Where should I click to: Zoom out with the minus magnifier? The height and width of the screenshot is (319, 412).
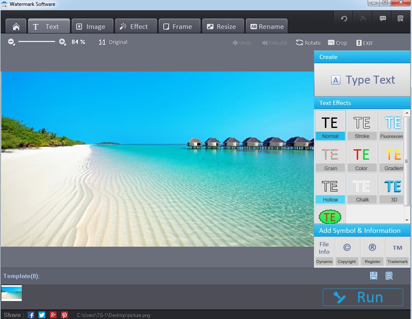point(11,42)
